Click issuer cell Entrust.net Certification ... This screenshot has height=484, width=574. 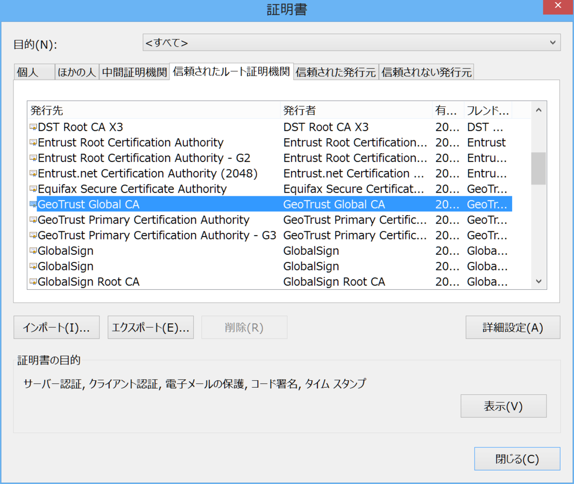point(353,173)
